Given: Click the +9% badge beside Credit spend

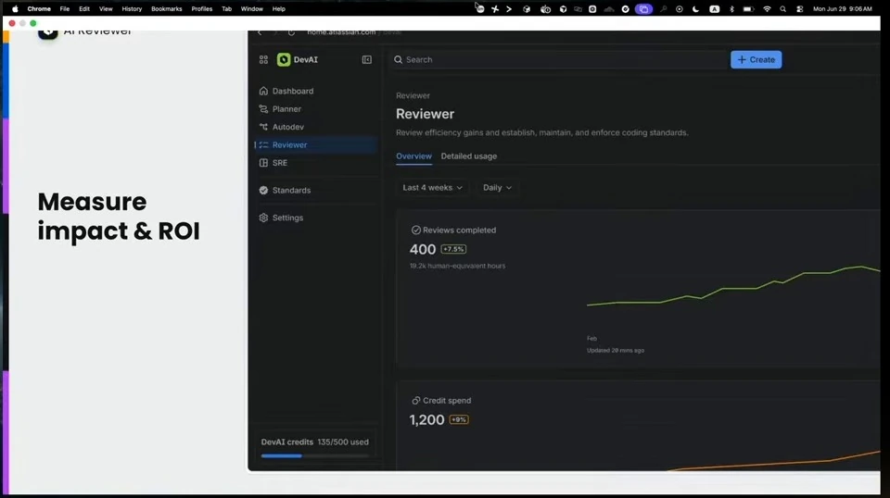Looking at the screenshot, I should click(x=459, y=420).
